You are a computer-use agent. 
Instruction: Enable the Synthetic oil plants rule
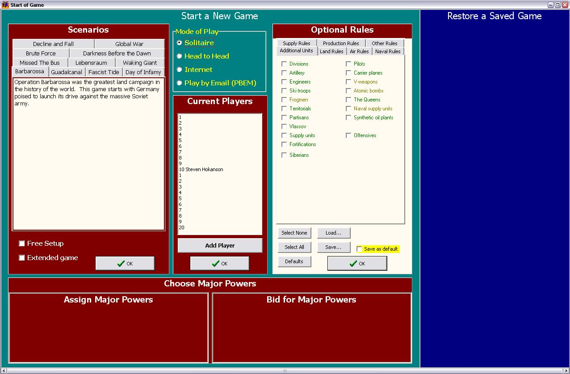coord(348,118)
